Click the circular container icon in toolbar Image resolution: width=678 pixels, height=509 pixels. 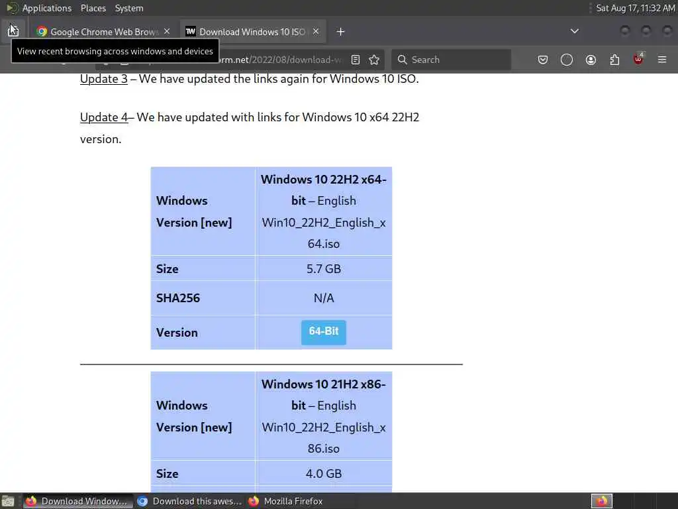click(x=567, y=60)
